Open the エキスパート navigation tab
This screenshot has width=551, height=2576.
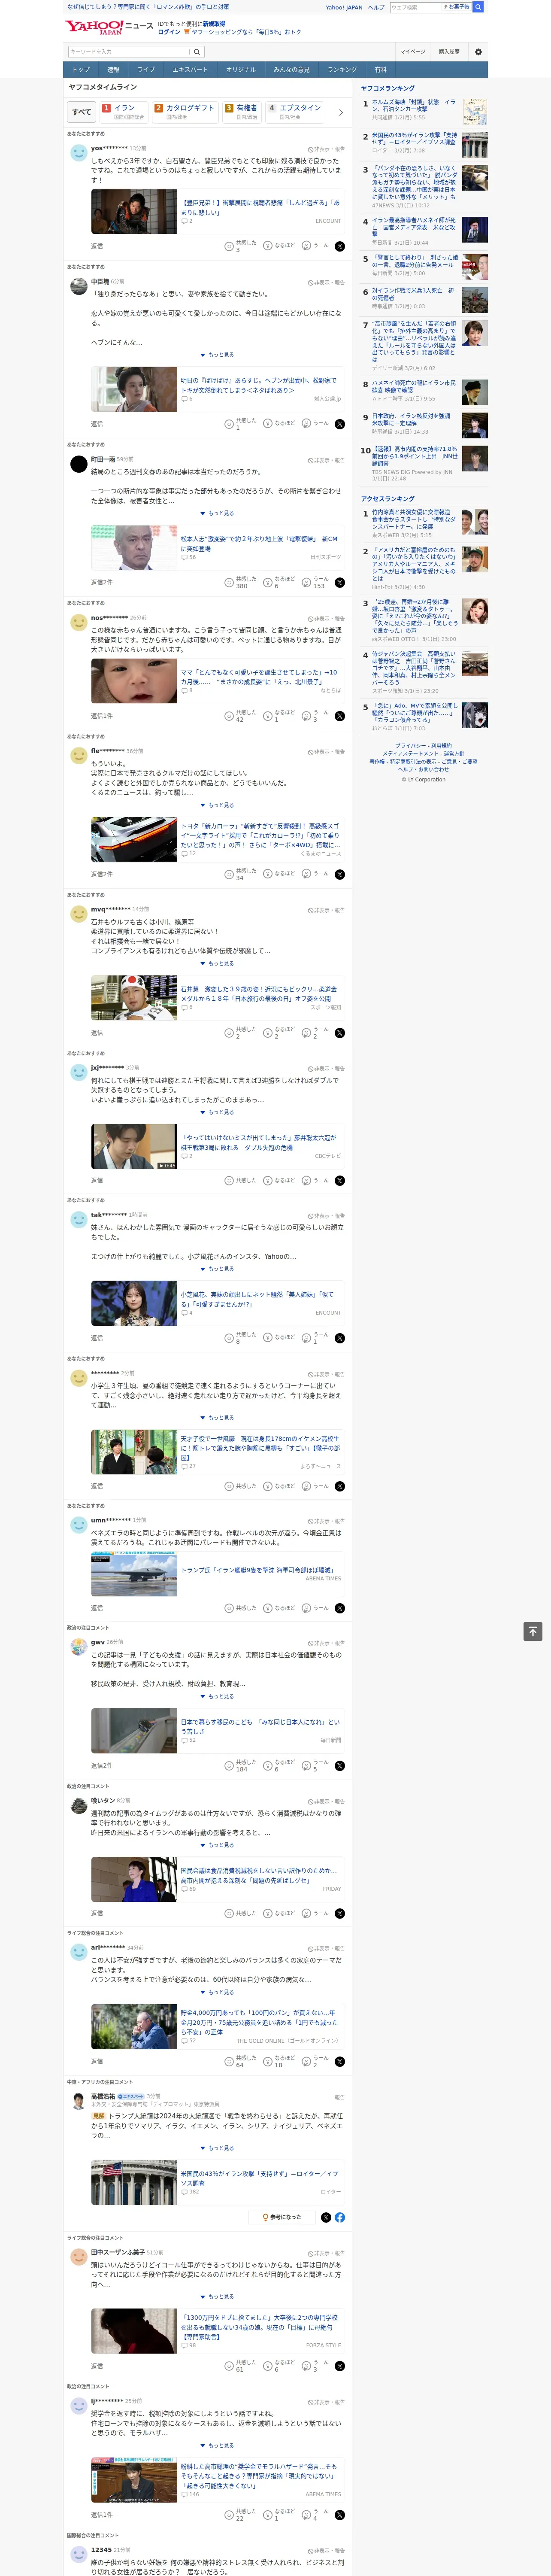tap(190, 70)
